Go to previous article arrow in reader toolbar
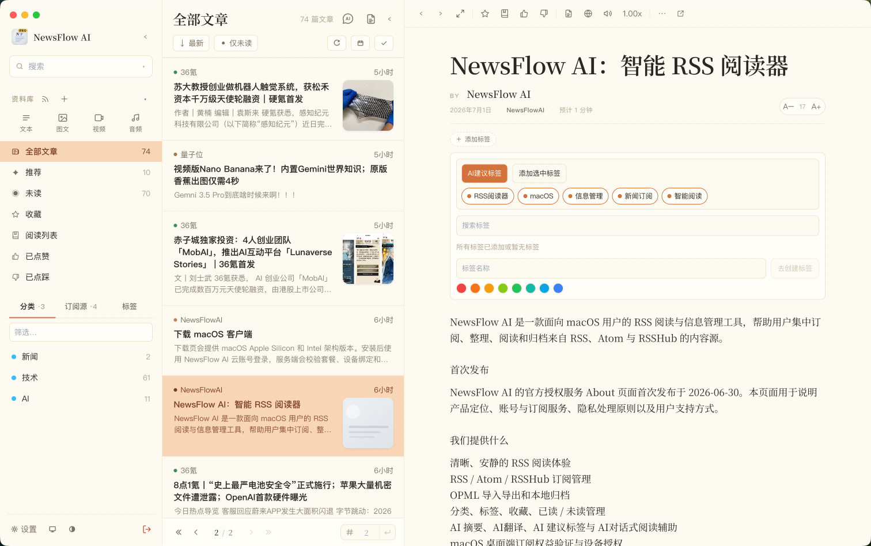Image resolution: width=871 pixels, height=546 pixels. [x=421, y=14]
